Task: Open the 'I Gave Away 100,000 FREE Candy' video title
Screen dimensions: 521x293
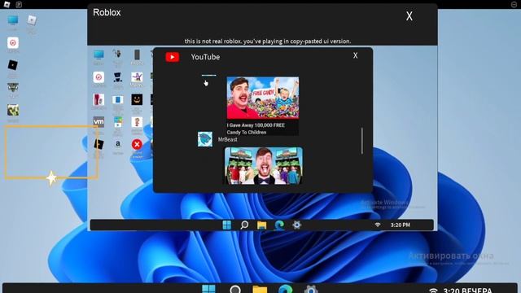Action: coord(256,129)
